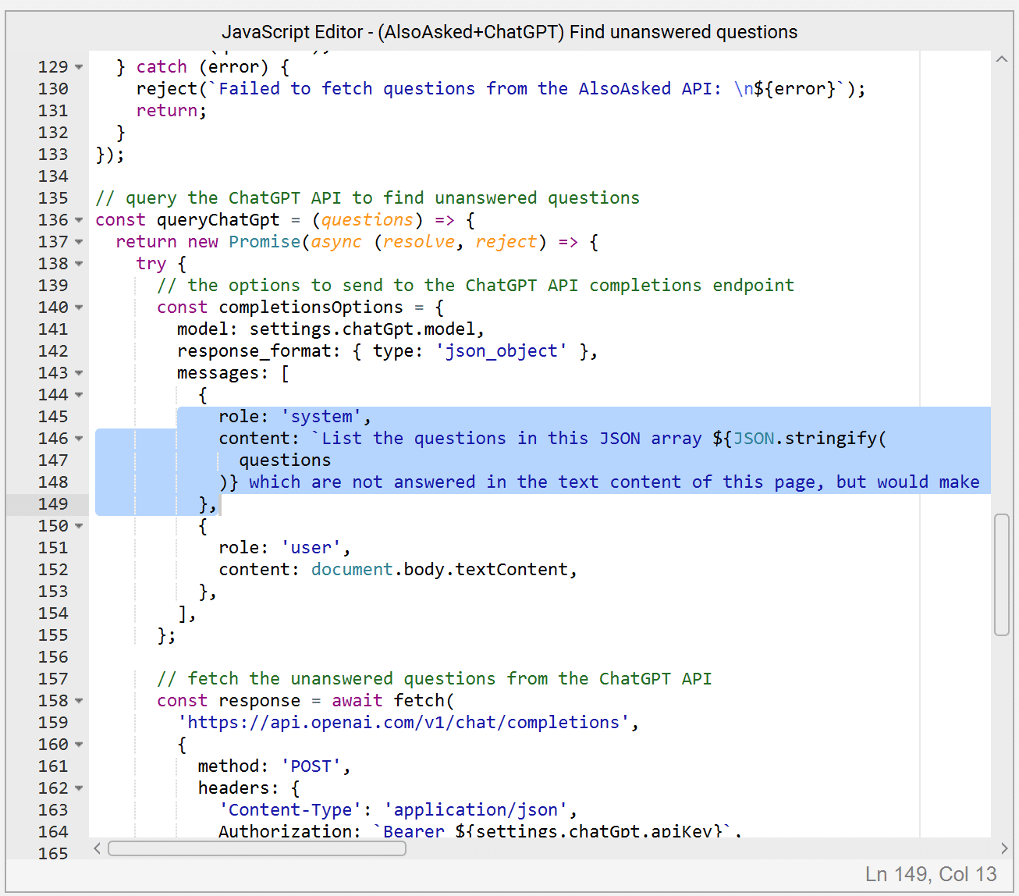1019x896 pixels.
Task: Click the 'POST' method string
Action: click(x=311, y=766)
